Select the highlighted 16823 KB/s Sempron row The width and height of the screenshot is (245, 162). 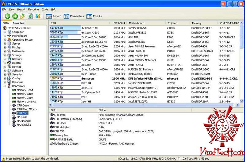click(144, 79)
